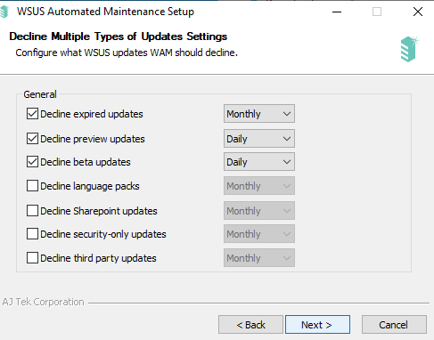Open frequency dropdown for beta updates
434x340 pixels.
259,162
